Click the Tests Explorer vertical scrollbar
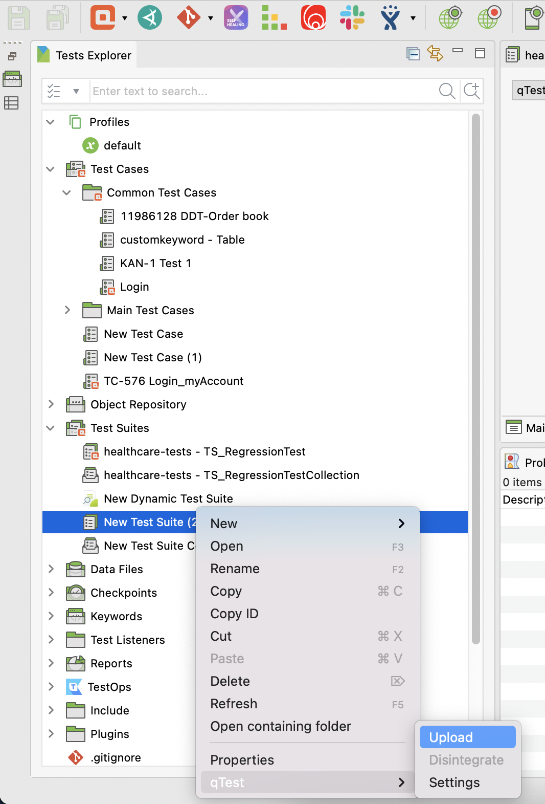Screen dimensions: 545x804 point(475,379)
